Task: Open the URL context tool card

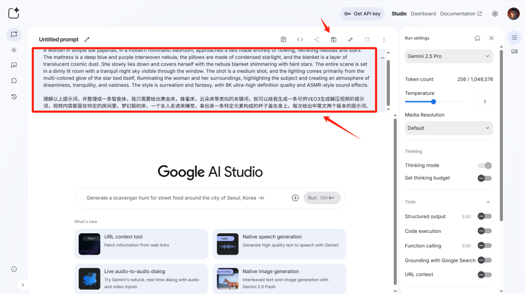Action: coord(141,244)
